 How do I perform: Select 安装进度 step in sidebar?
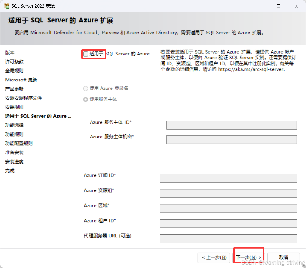click(14, 162)
